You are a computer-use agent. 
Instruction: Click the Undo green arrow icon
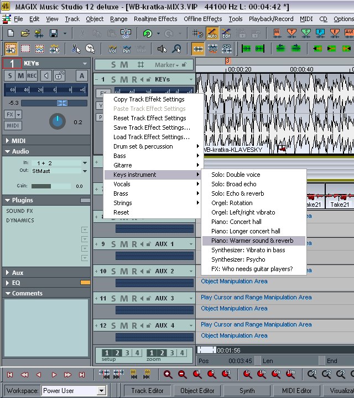pyautogui.click(x=148, y=34)
